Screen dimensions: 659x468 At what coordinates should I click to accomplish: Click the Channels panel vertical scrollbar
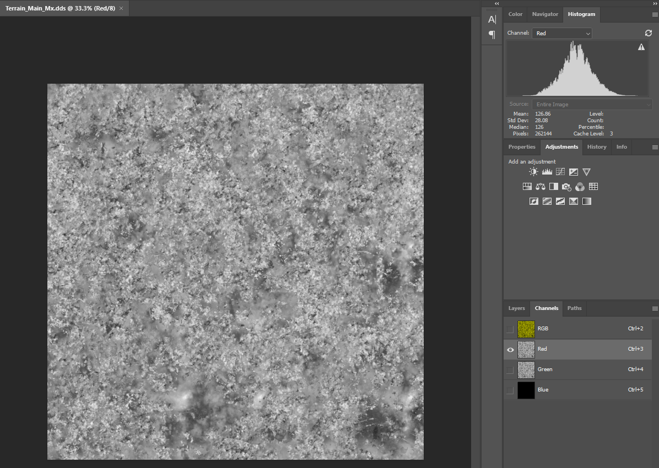655,393
